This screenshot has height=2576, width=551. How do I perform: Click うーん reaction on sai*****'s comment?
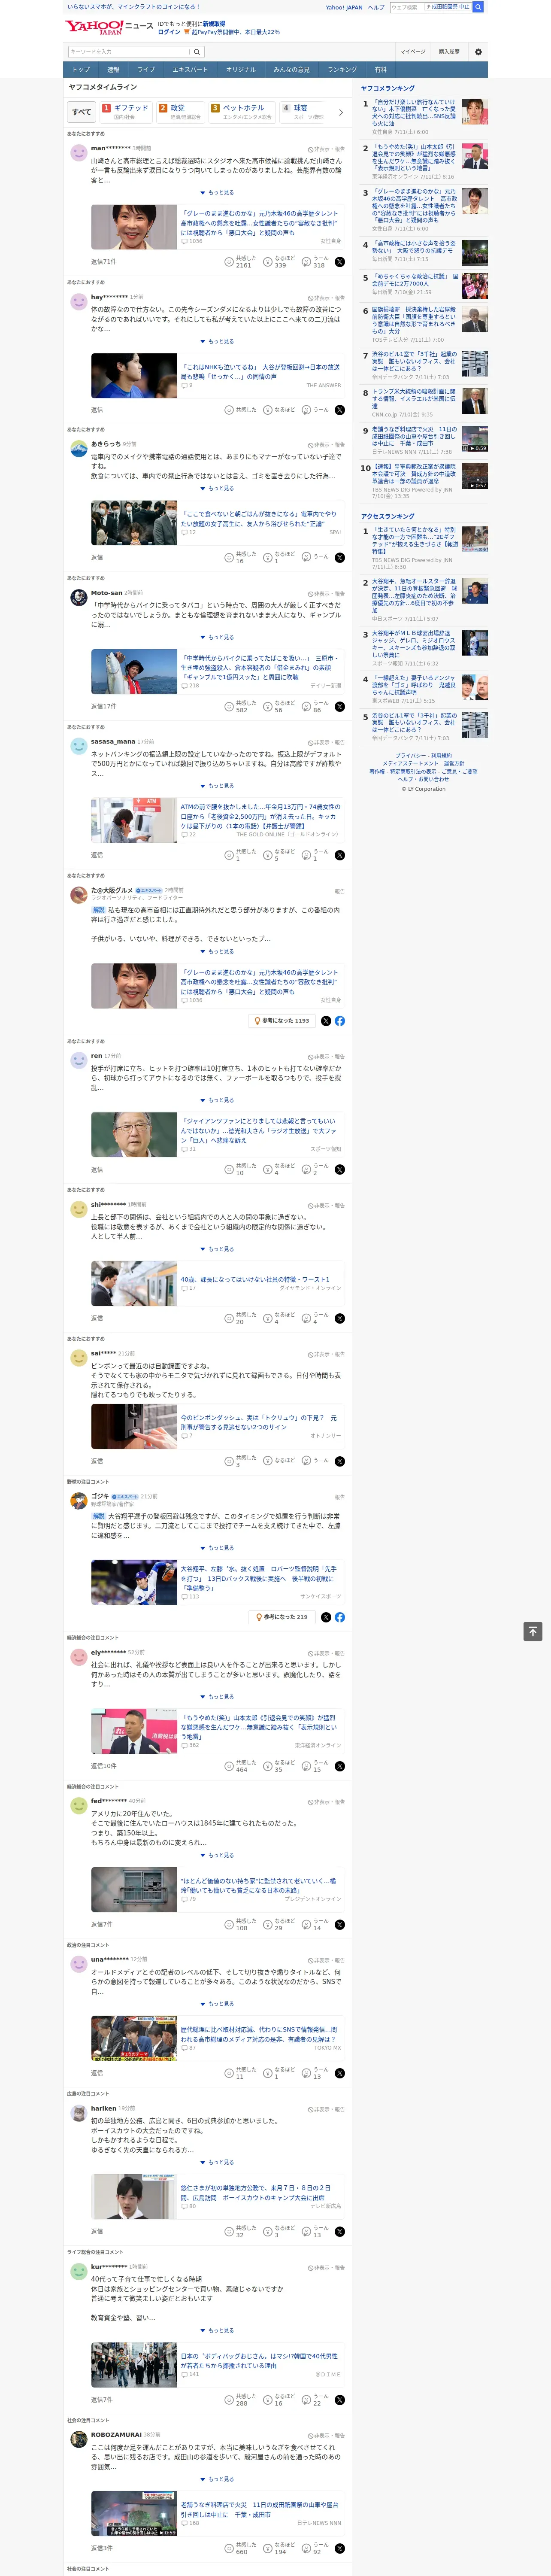pos(315,1461)
